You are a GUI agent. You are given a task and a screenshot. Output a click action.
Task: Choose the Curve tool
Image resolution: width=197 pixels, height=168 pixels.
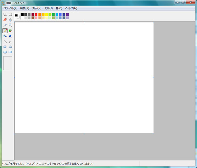(x=10, y=42)
